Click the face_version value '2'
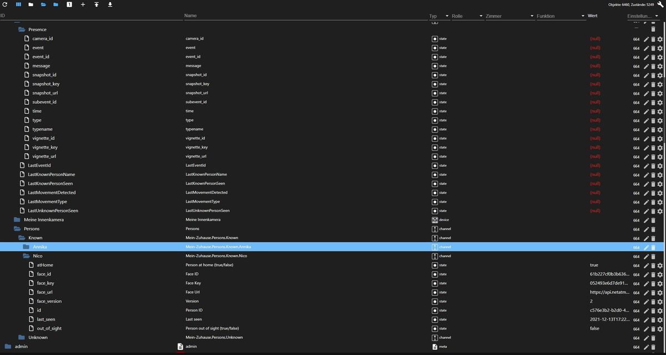The width and height of the screenshot is (666, 355). (x=591, y=301)
